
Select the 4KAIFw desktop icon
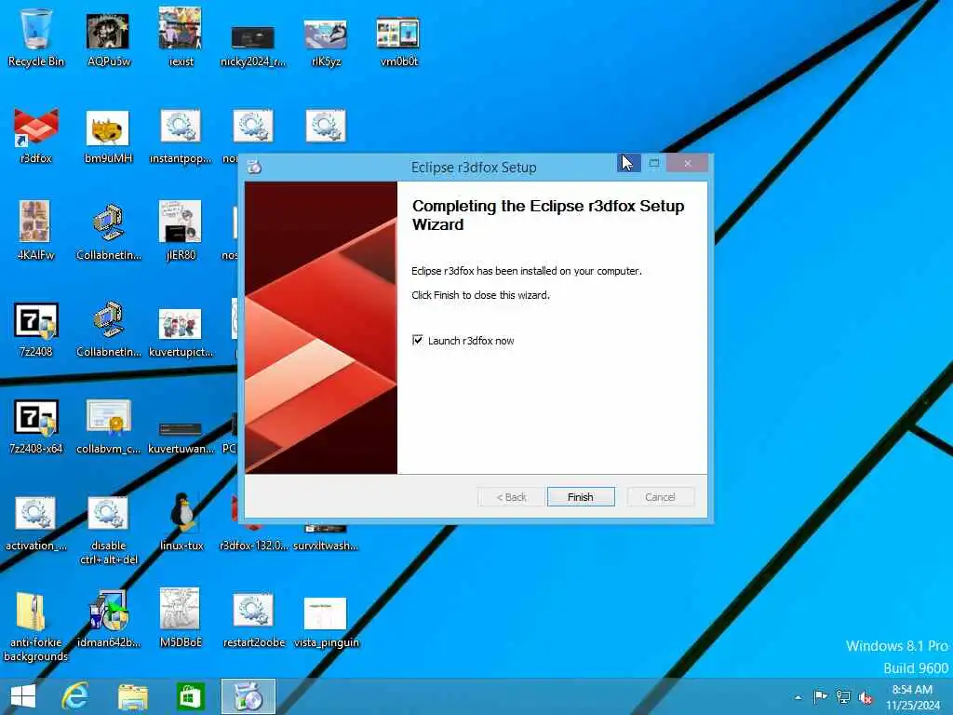pos(36,231)
